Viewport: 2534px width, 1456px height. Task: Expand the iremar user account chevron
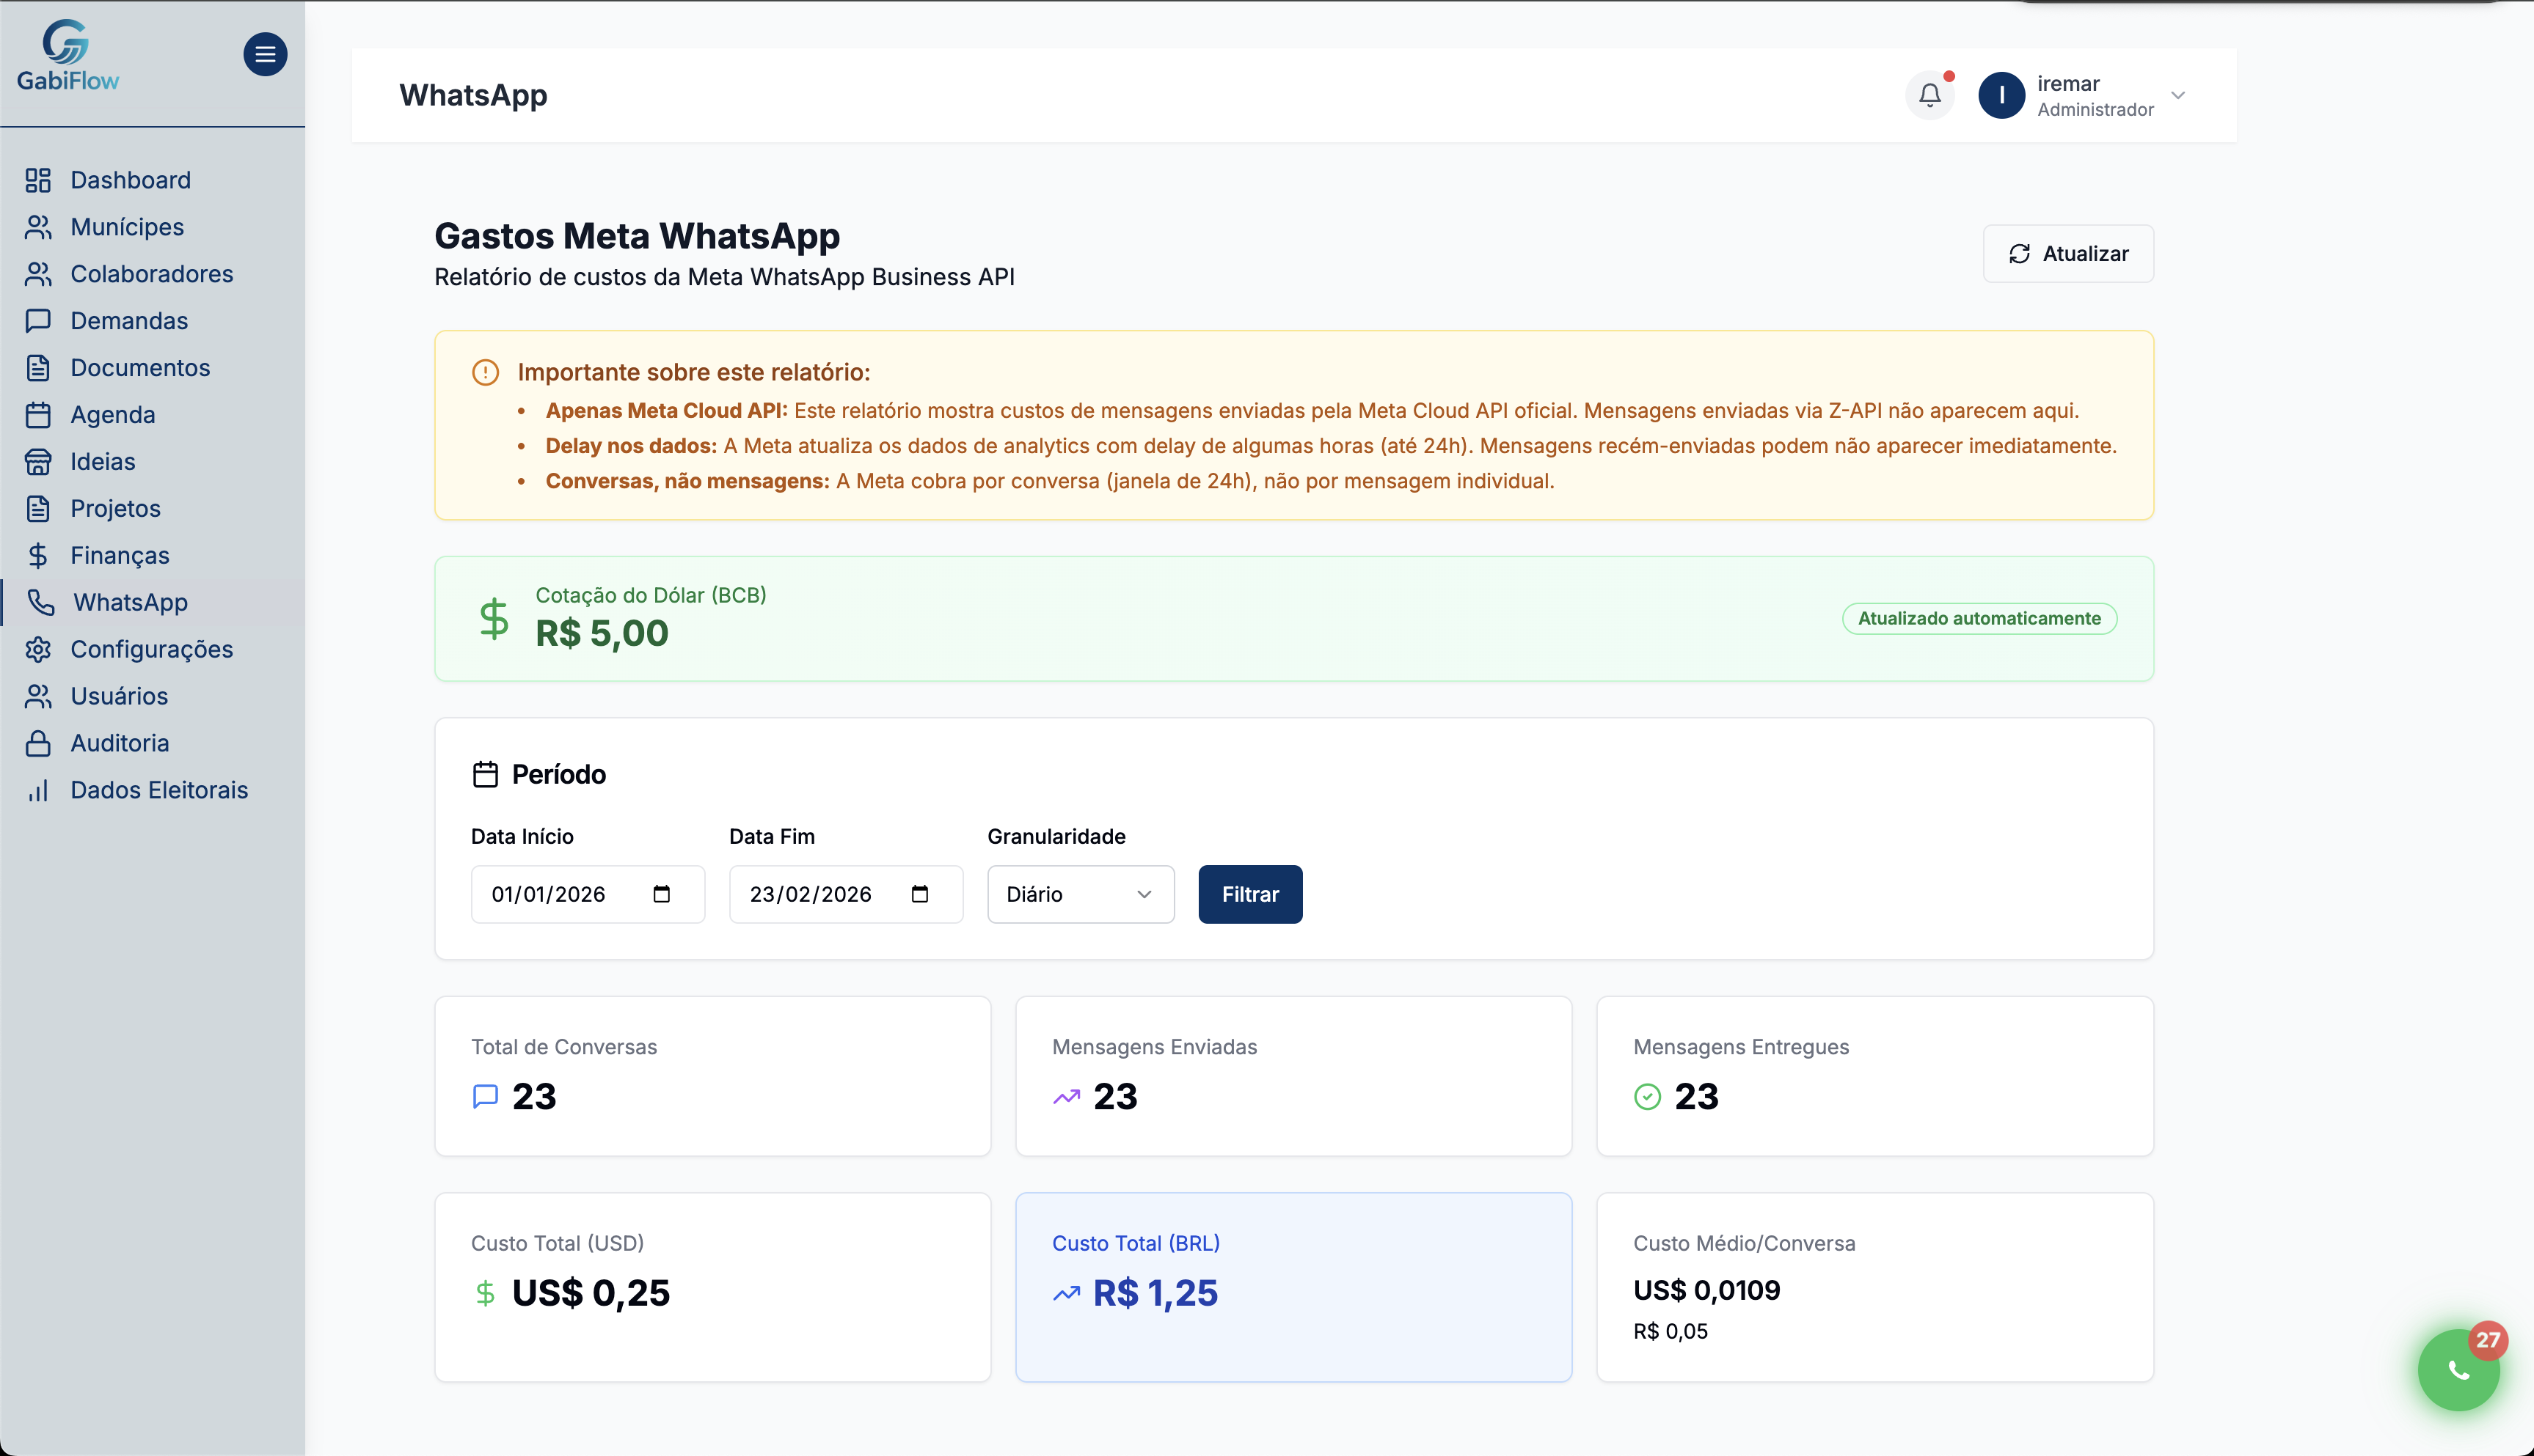[x=2178, y=96]
